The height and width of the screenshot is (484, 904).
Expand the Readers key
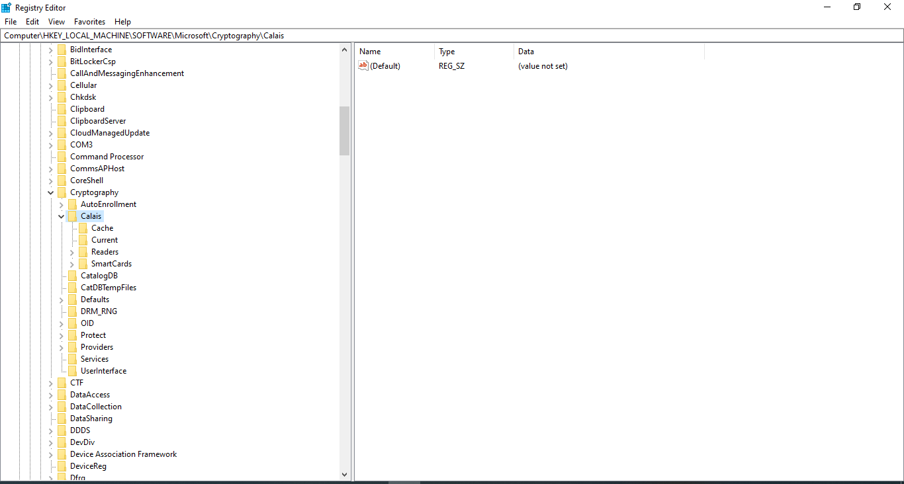coord(72,252)
